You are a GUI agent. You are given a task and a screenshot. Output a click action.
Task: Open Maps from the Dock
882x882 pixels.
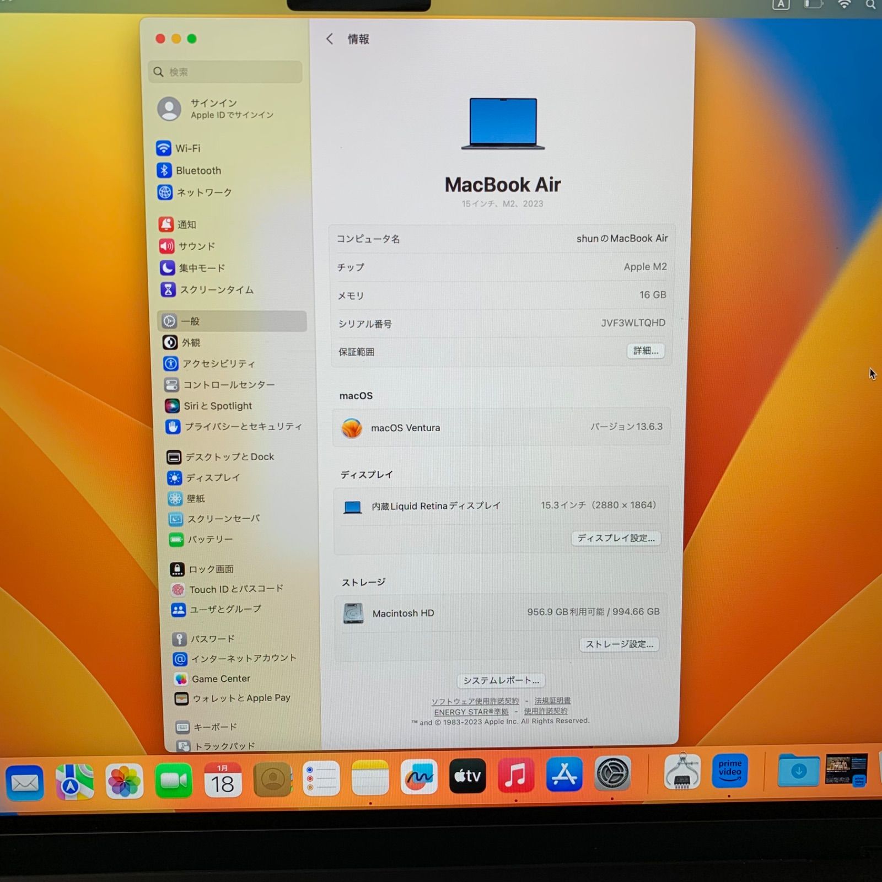coord(74,781)
